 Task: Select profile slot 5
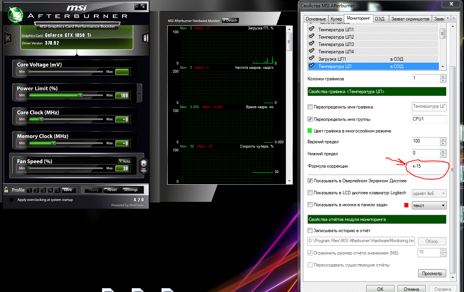pos(58,190)
